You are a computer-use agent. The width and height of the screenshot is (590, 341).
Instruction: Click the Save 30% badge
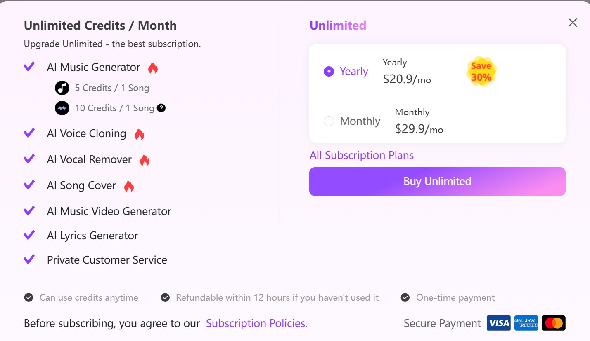coord(481,72)
